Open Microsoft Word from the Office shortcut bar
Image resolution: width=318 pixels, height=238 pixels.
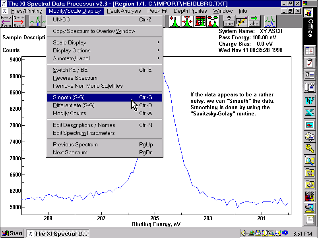click(309, 100)
